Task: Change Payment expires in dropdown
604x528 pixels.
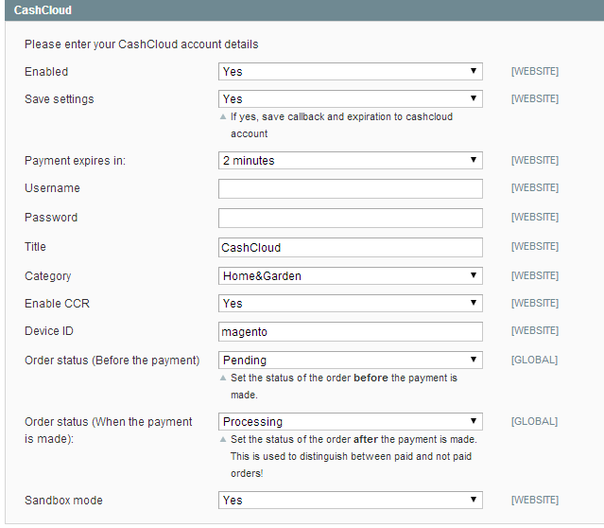Action: click(350, 160)
